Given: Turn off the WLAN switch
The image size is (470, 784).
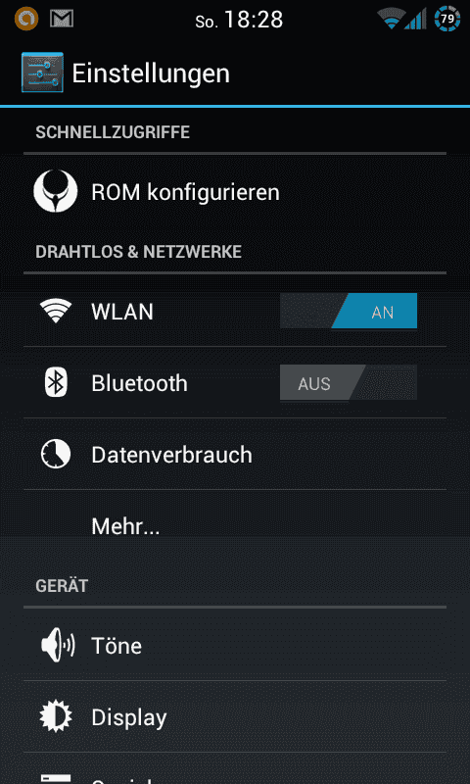Looking at the screenshot, I should [349, 311].
